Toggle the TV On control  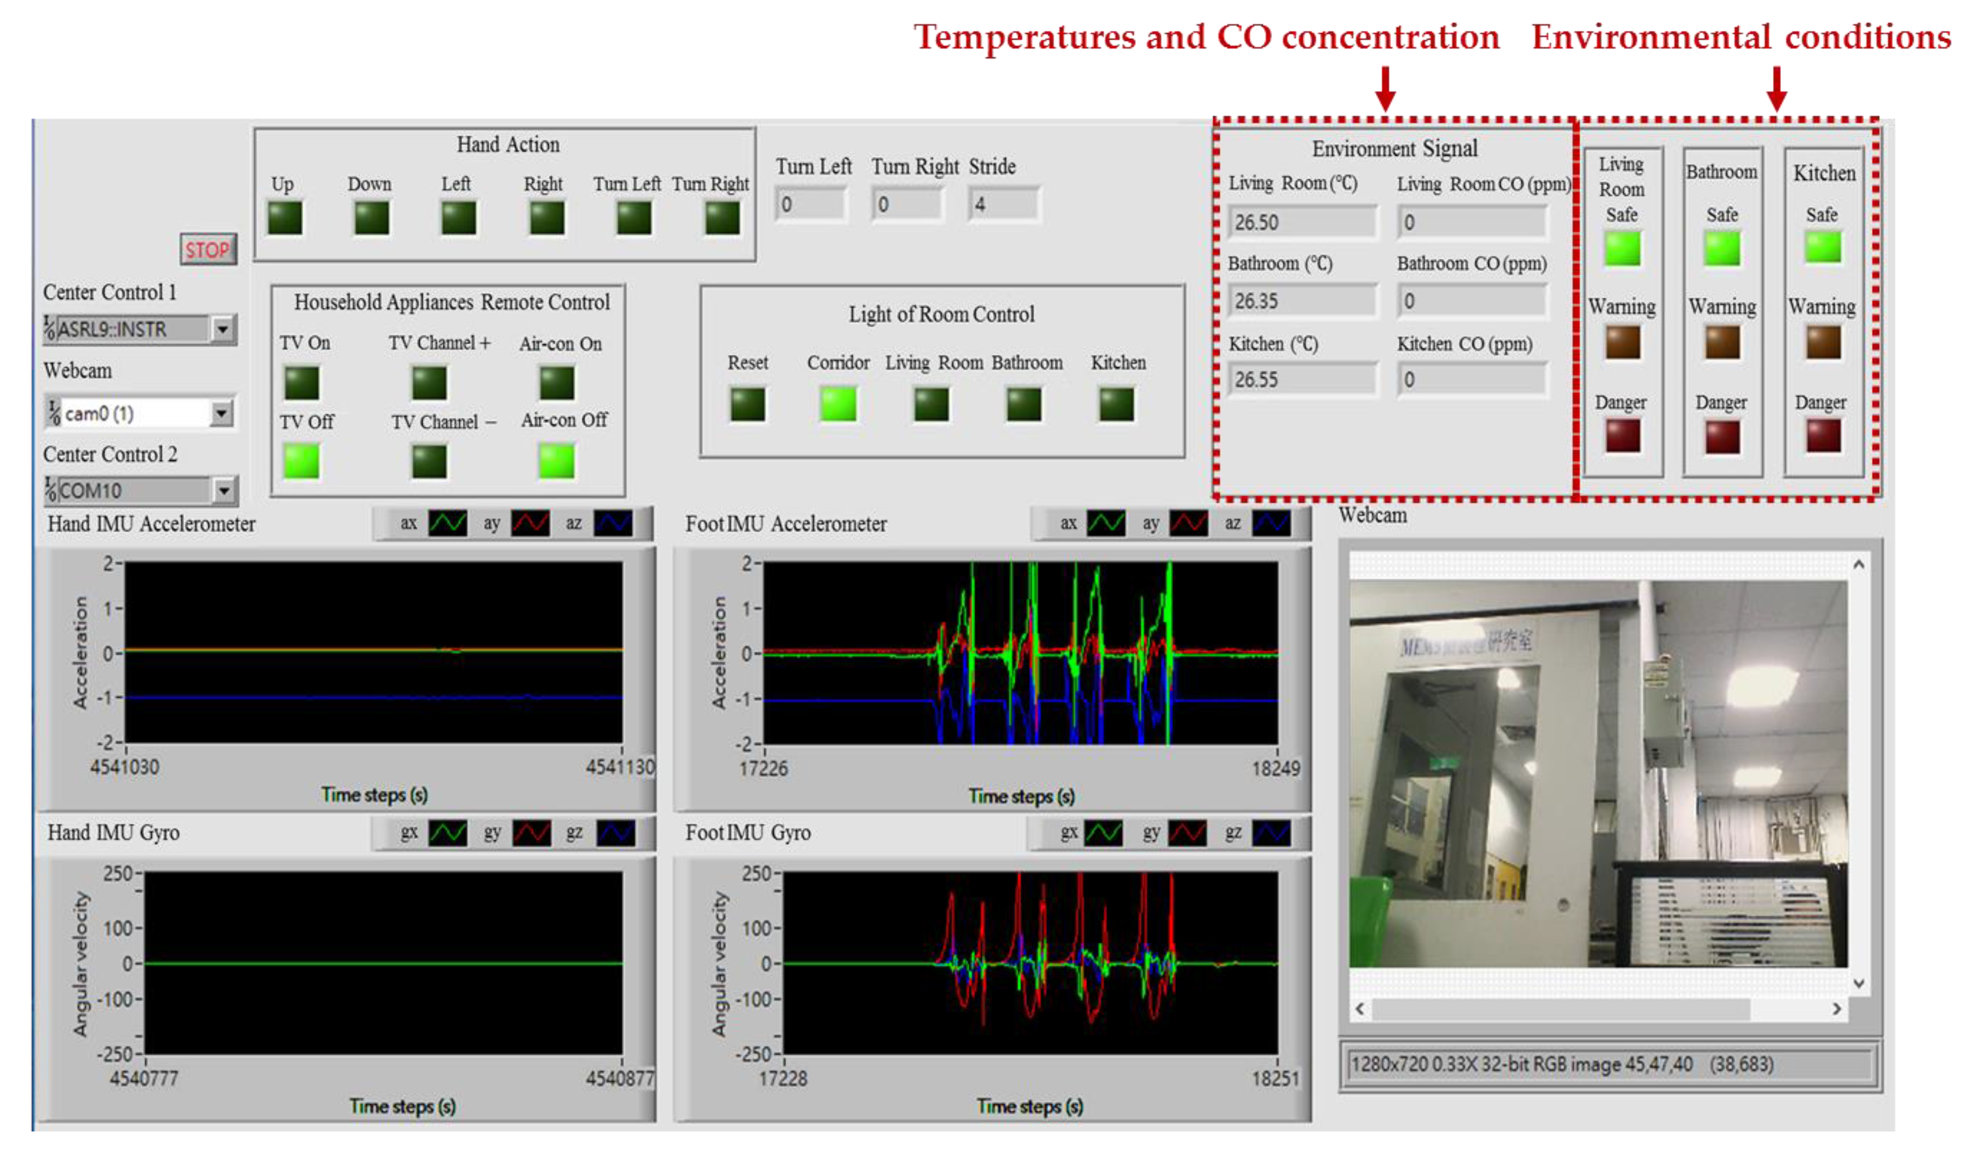(301, 384)
